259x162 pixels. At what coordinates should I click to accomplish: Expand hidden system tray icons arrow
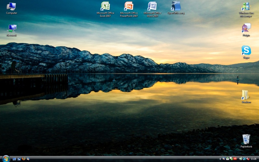pos(220,159)
